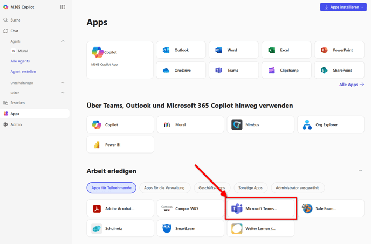Open the Nimbus app icon
Viewport: 371px width, 244px height.
(x=237, y=124)
